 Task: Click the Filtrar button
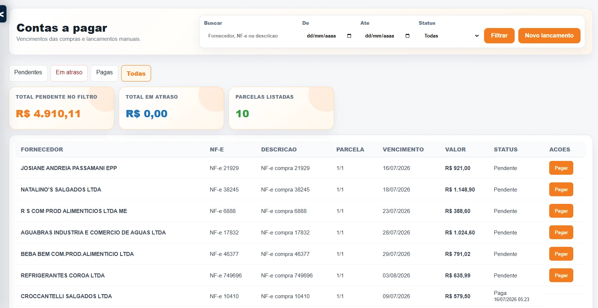499,36
